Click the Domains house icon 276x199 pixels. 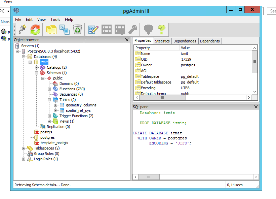(55, 84)
